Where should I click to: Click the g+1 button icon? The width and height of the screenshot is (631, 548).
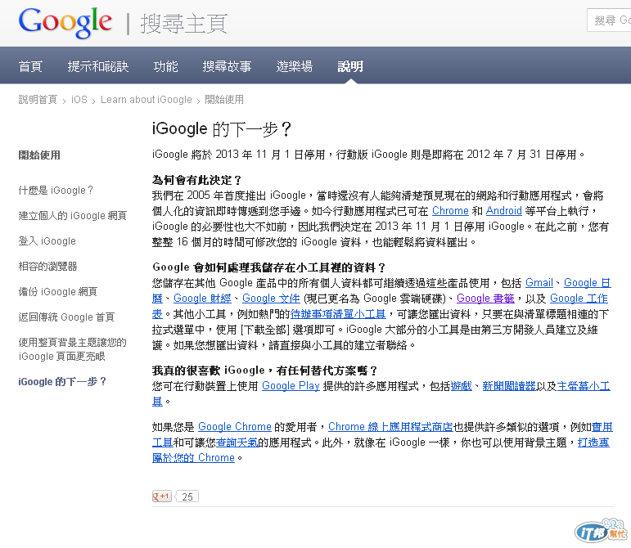162,496
